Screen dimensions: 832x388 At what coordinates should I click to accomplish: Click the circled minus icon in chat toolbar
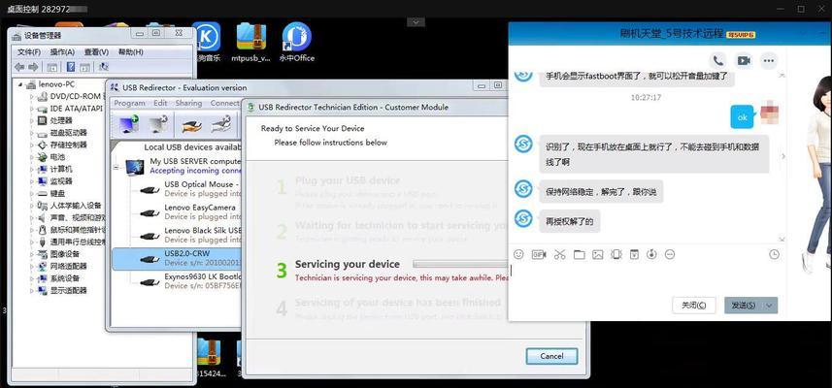coord(670,255)
